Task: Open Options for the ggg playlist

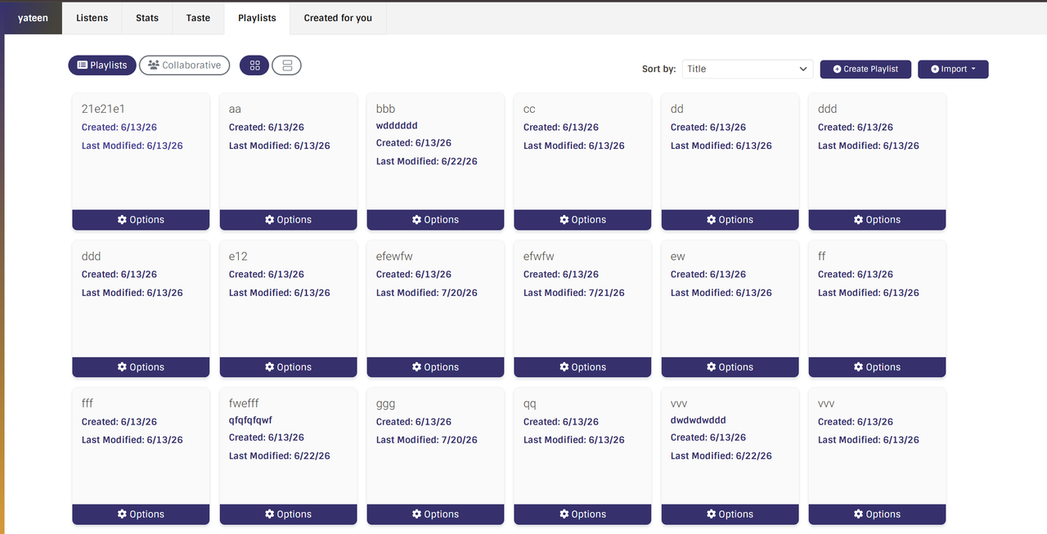Action: (x=435, y=514)
